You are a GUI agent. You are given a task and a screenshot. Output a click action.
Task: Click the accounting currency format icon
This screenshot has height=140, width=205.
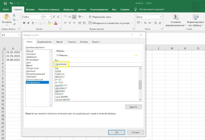pyautogui.click(x=138, y=23)
